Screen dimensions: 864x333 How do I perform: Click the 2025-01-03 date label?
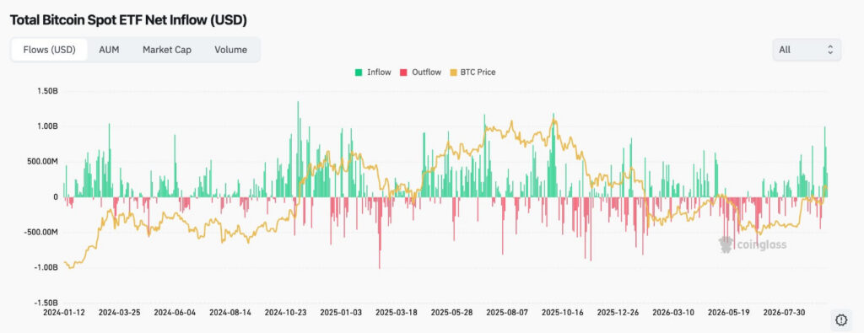pyautogui.click(x=341, y=313)
